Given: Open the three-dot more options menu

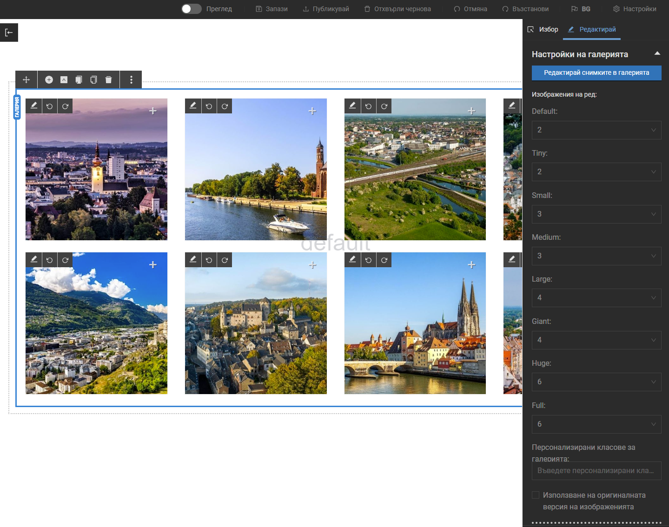Looking at the screenshot, I should 131,80.
